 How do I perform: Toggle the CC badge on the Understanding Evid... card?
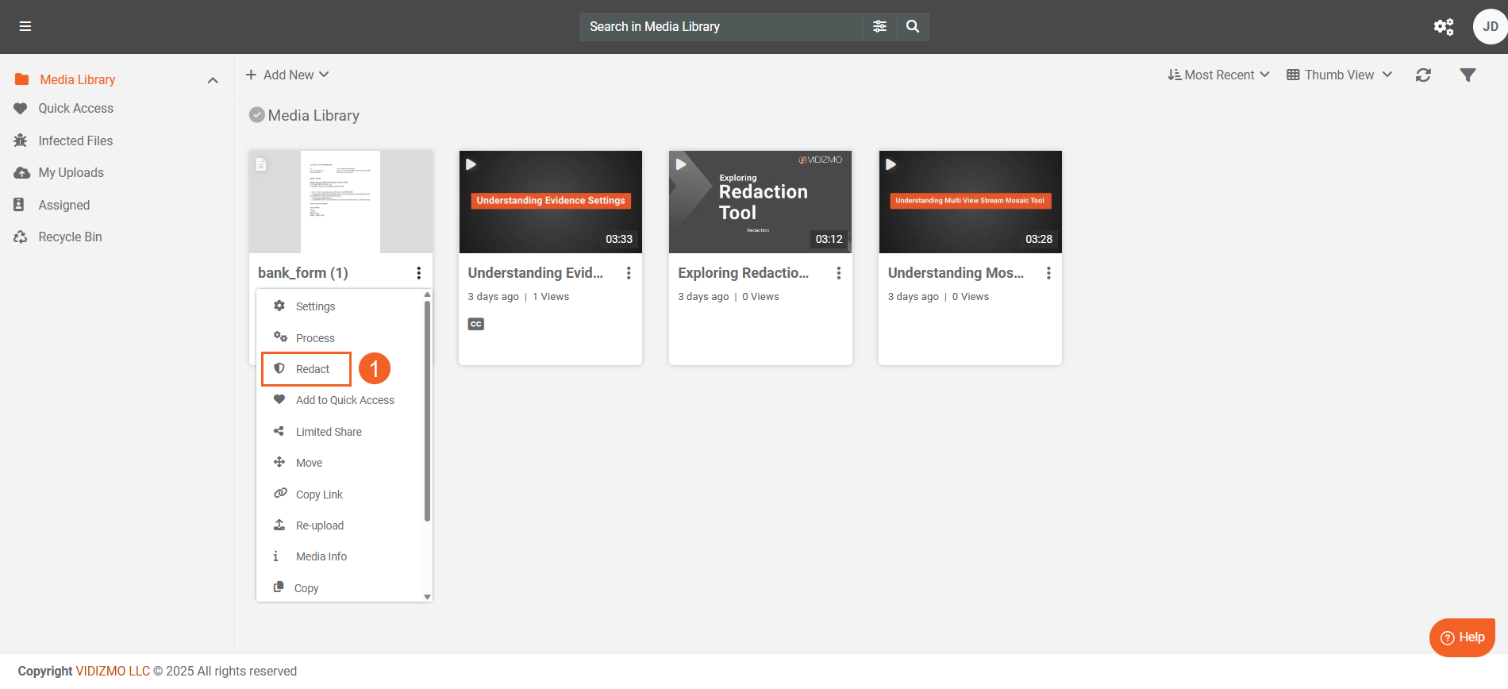click(x=476, y=324)
